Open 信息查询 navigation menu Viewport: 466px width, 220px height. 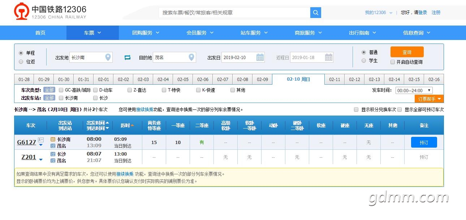click(x=417, y=33)
